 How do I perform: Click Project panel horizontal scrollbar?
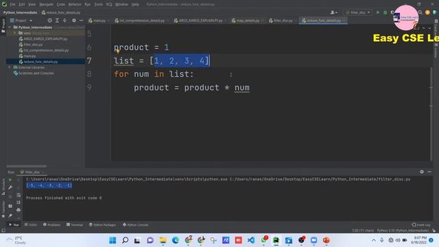coord(26,166)
